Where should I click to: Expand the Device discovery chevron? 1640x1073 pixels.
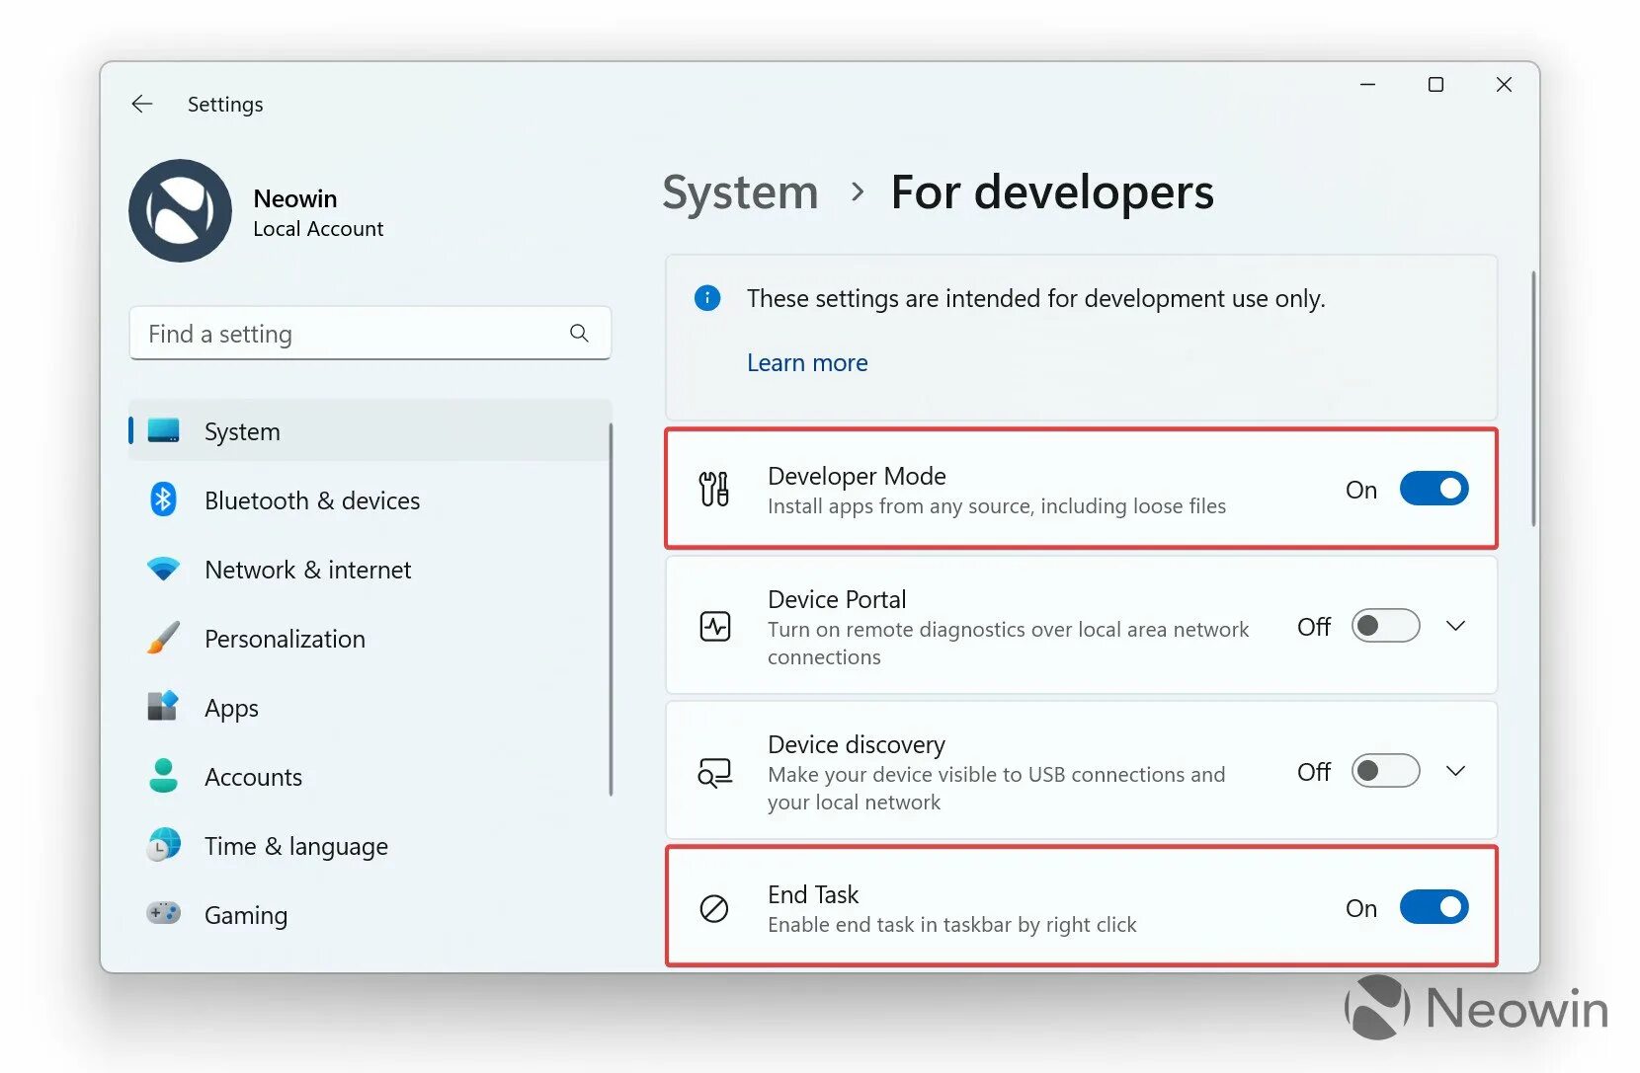[x=1455, y=771]
